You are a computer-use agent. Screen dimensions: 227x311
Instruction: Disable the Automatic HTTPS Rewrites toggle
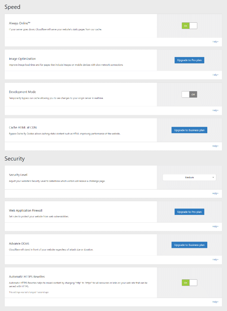tap(189, 283)
